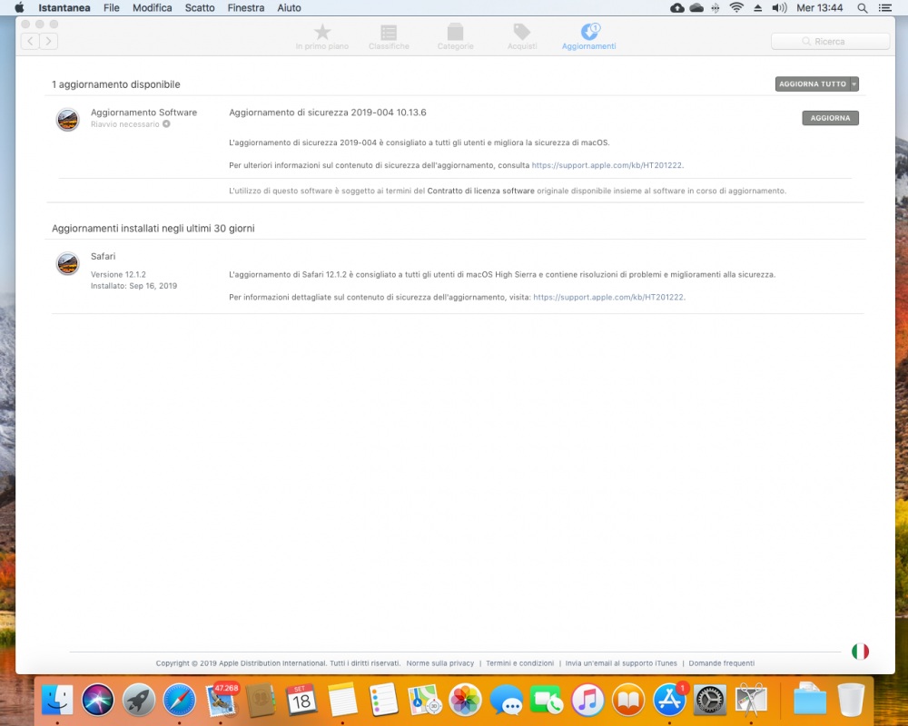Click the back navigation arrow
The image size is (908, 726).
coord(30,41)
